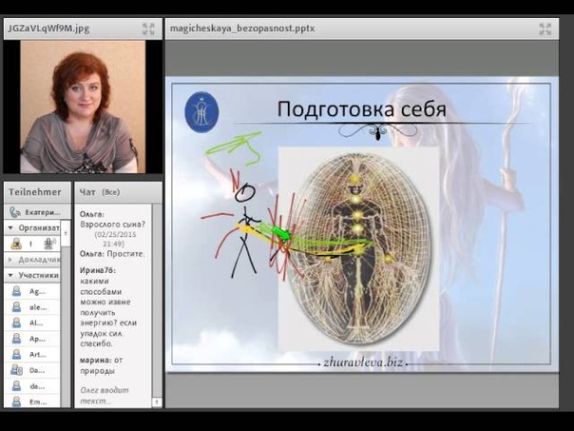Maximize the JGZaVLqWf9M.jpg video pod
This screenshot has height=431, width=574.
tap(148, 29)
